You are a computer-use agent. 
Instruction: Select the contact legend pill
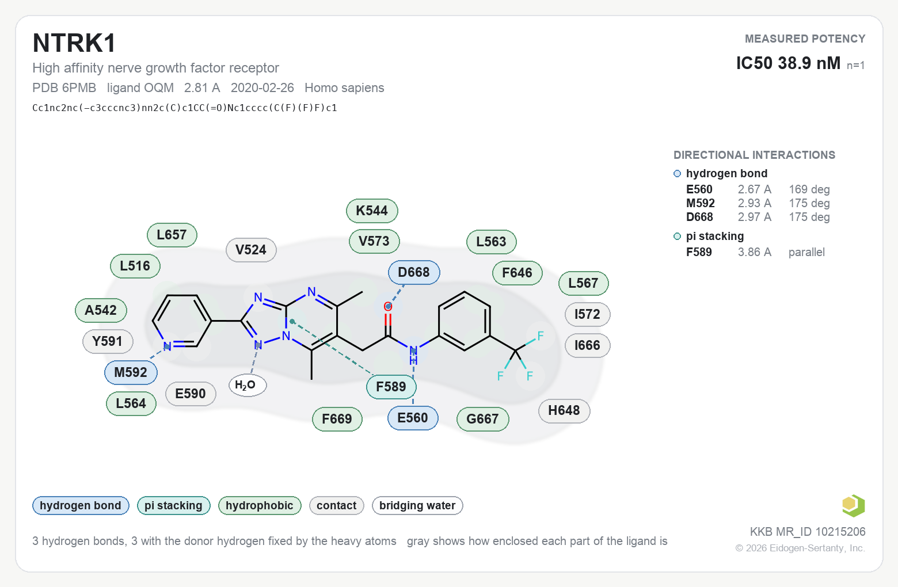point(336,505)
